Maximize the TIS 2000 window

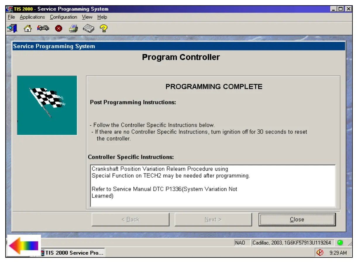pyautogui.click(x=340, y=9)
